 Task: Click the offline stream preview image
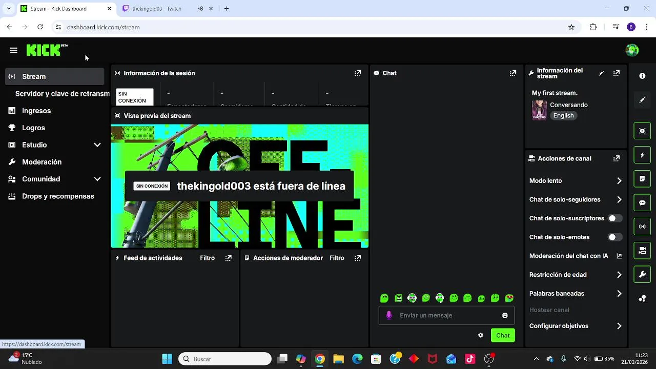tap(240, 186)
